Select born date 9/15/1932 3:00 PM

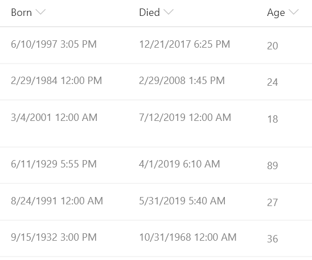[54, 237]
